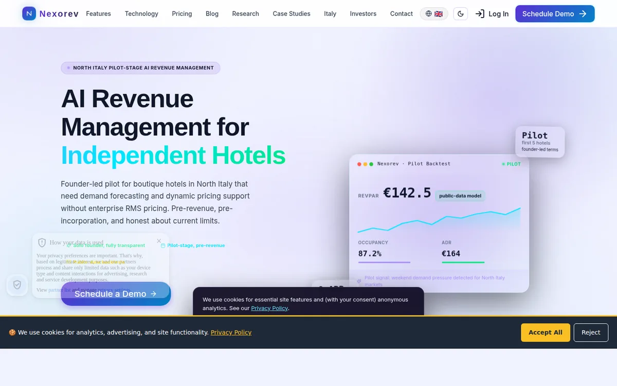
Task: Open the Features menu item
Action: point(98,14)
